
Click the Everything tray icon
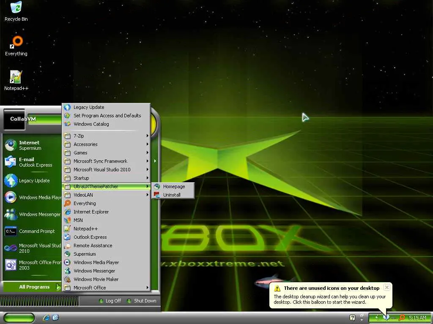[x=402, y=318]
